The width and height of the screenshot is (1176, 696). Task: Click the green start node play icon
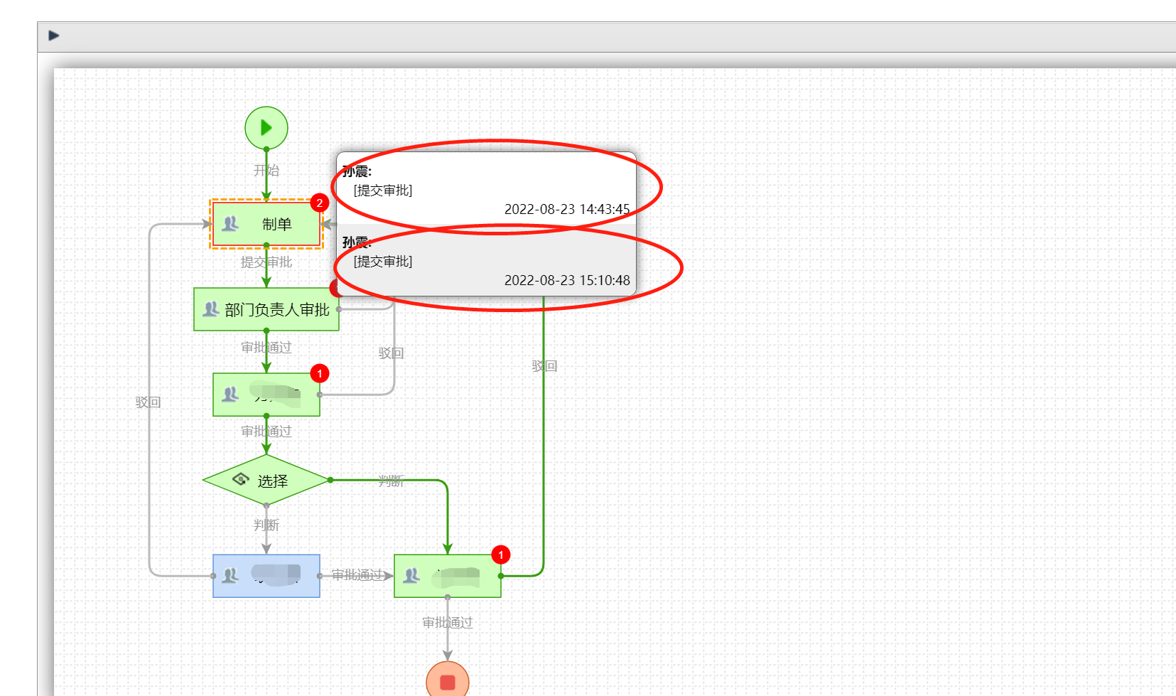266,128
